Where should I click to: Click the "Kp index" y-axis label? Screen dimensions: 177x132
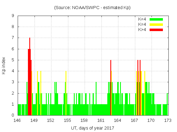tap(4, 65)
